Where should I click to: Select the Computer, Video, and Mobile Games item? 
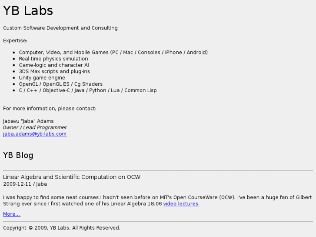point(113,52)
